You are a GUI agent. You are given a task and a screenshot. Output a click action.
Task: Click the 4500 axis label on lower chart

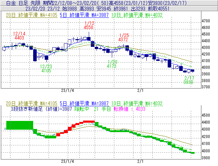coord(206,115)
